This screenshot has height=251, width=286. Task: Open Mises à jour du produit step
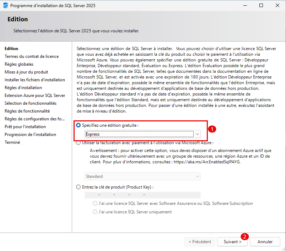click(x=26, y=72)
